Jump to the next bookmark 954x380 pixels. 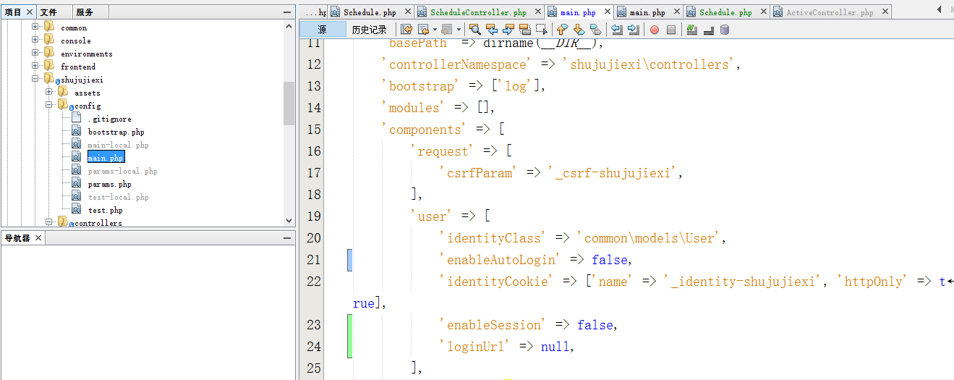(x=579, y=30)
